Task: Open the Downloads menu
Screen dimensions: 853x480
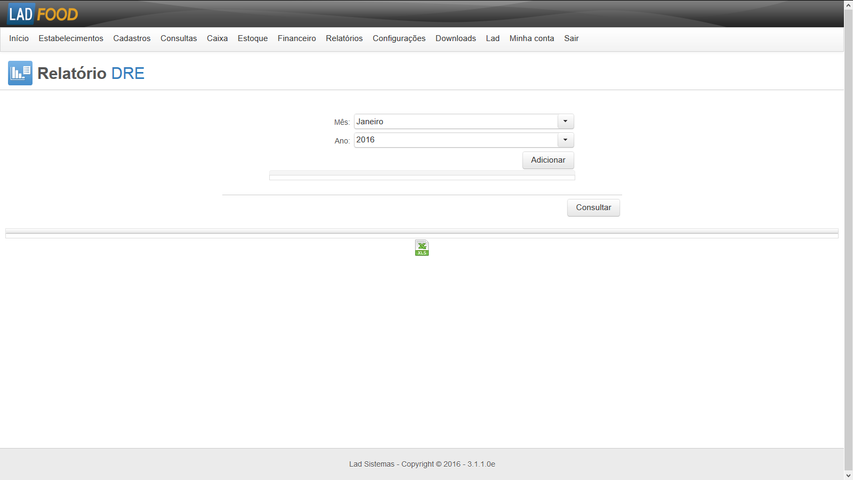Action: coord(456,38)
